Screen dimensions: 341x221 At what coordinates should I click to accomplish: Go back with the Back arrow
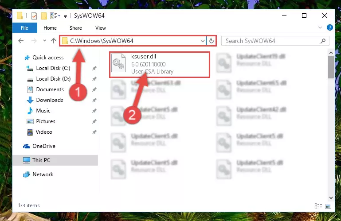coord(21,41)
